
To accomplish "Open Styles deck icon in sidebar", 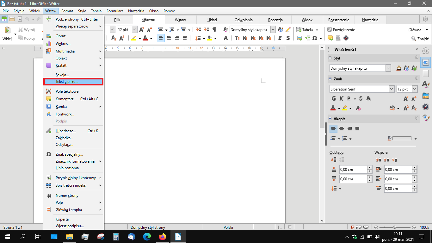I will pyautogui.click(x=426, y=84).
